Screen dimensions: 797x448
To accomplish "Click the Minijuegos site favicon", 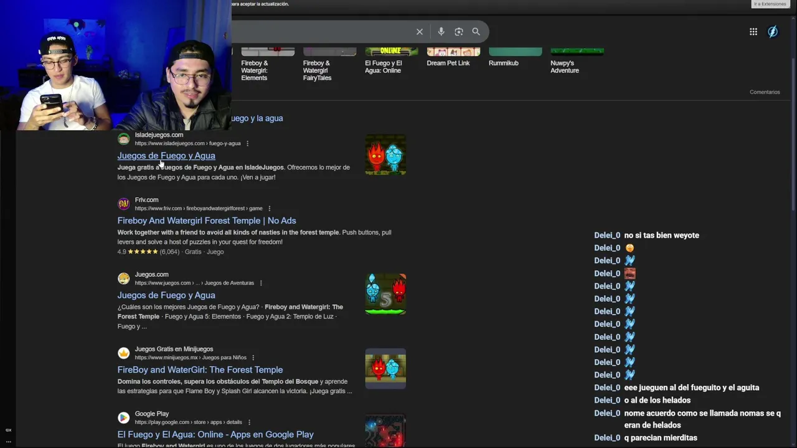I will [x=124, y=353].
